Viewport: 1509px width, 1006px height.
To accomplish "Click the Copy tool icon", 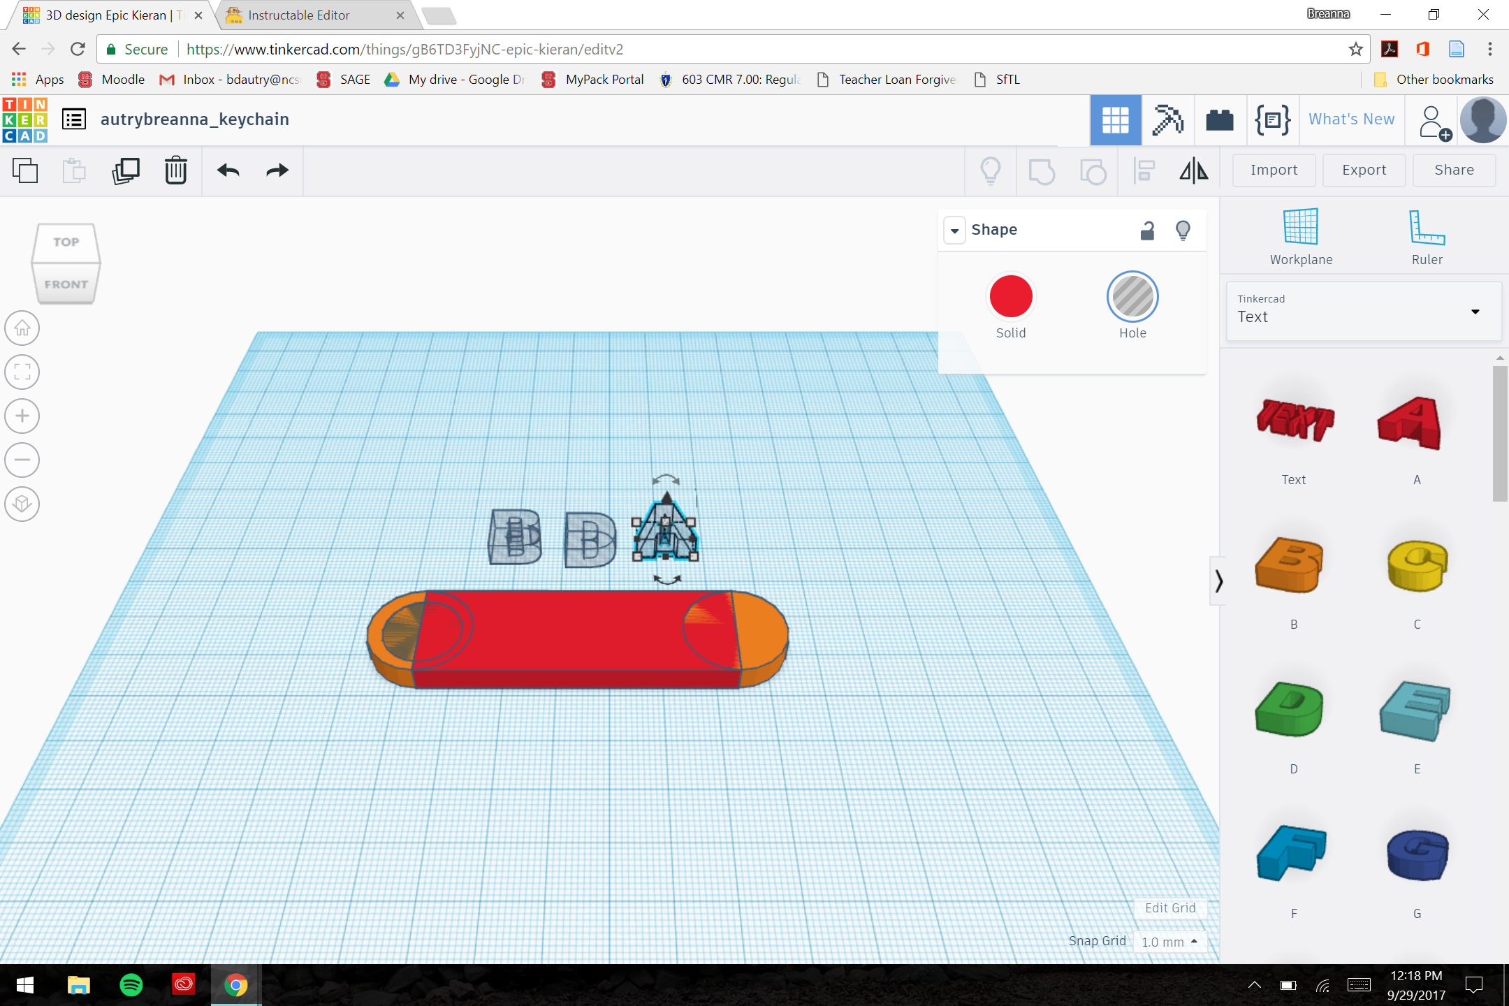I will coord(25,170).
